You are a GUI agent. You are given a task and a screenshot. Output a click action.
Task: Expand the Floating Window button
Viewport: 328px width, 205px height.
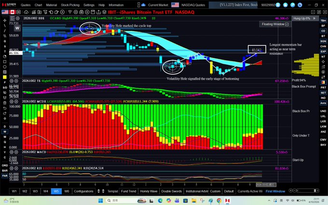tap(275, 24)
